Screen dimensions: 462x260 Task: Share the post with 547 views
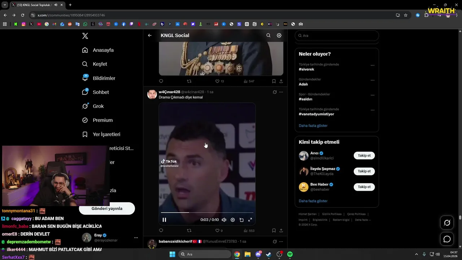pos(281,81)
